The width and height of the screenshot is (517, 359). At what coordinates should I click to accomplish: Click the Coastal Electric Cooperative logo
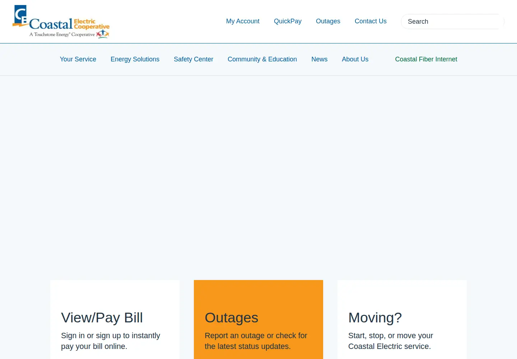(x=61, y=22)
